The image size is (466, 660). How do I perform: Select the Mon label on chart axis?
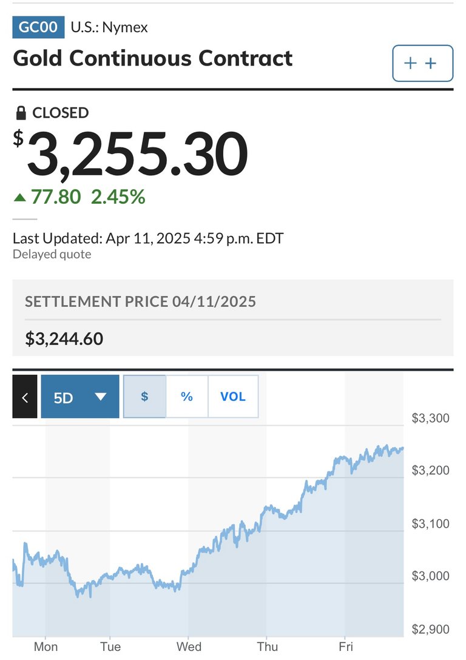point(46,647)
